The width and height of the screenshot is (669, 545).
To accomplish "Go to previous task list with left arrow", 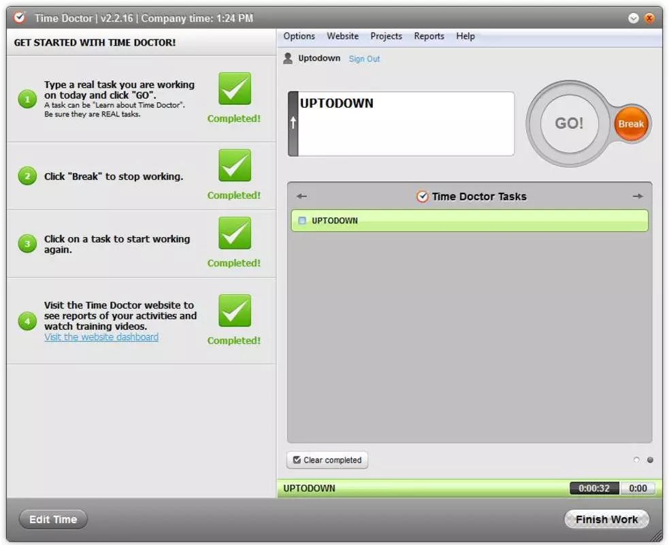I will coord(301,196).
